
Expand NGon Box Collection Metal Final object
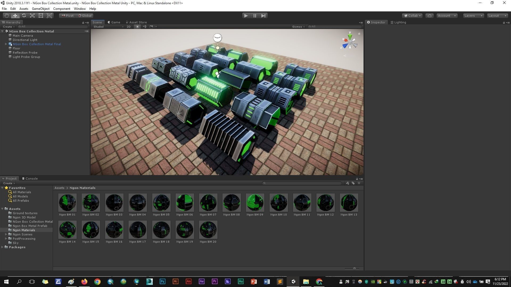click(x=6, y=44)
